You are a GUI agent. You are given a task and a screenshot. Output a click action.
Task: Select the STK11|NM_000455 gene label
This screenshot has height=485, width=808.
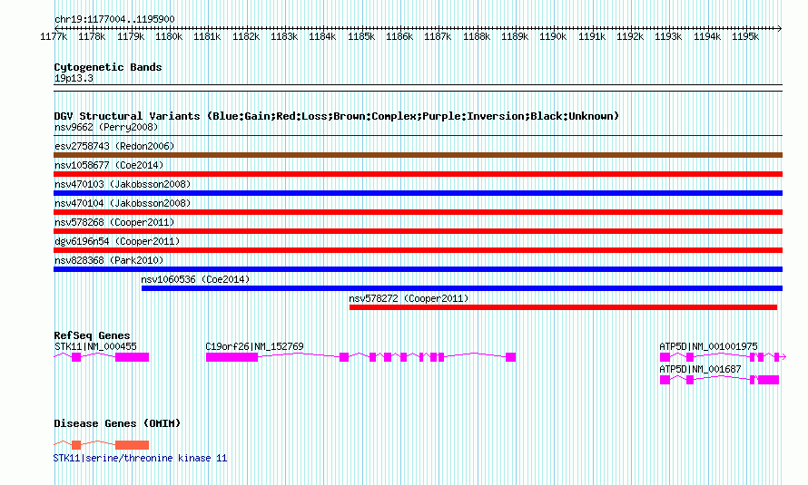pos(95,346)
